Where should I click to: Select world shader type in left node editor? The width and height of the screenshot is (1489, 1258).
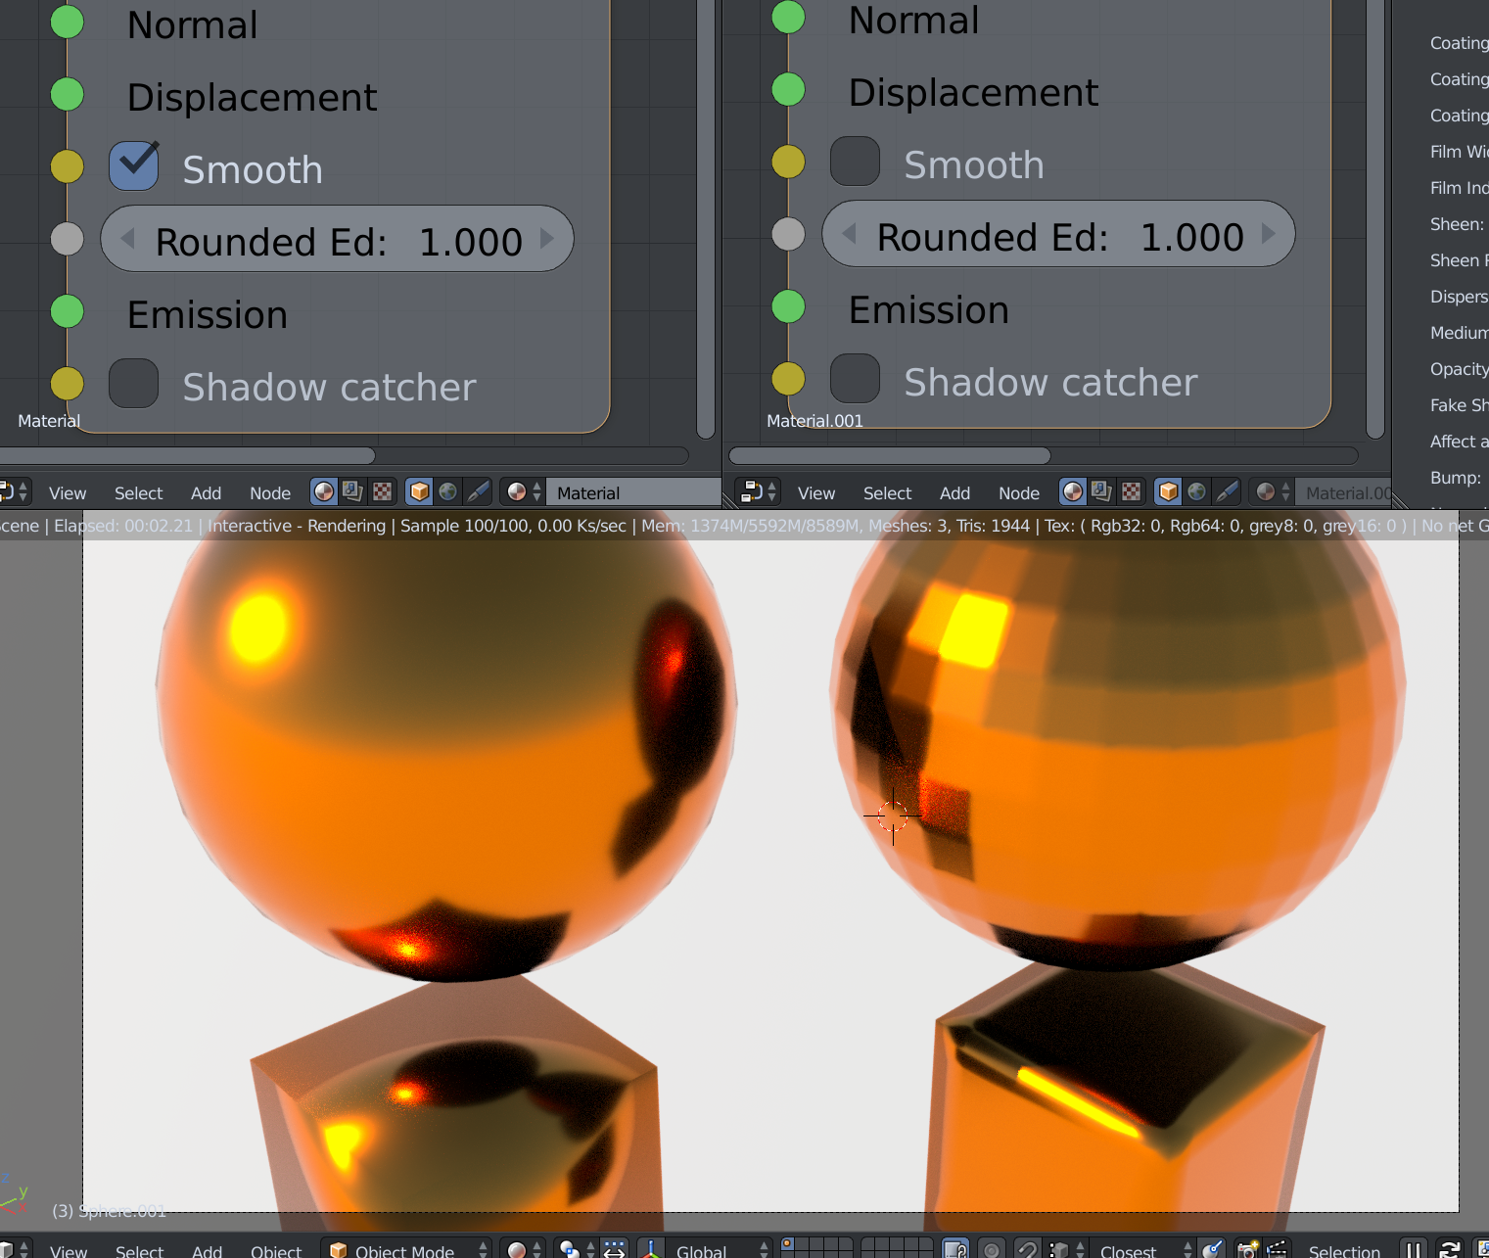[448, 491]
